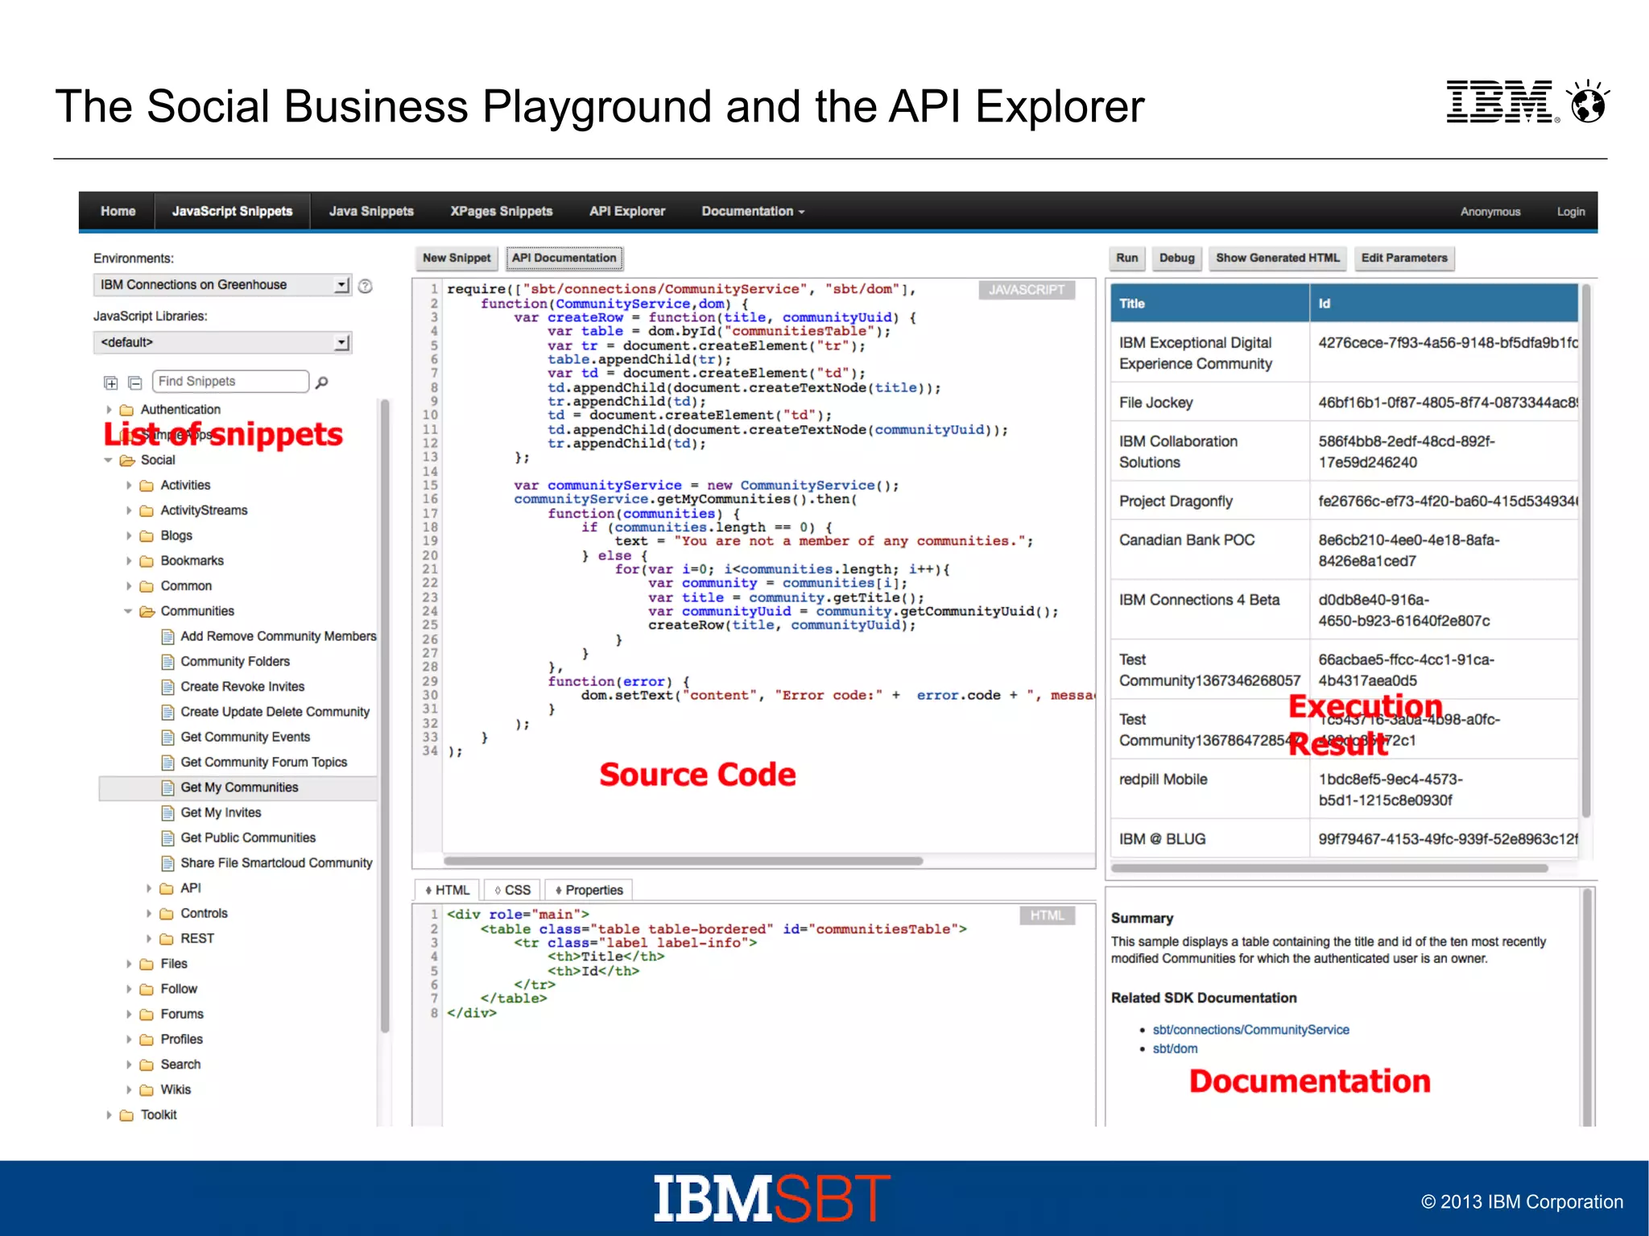Open the sbt/dom documentation link
Image resolution: width=1649 pixels, height=1236 pixels.
(1175, 1049)
